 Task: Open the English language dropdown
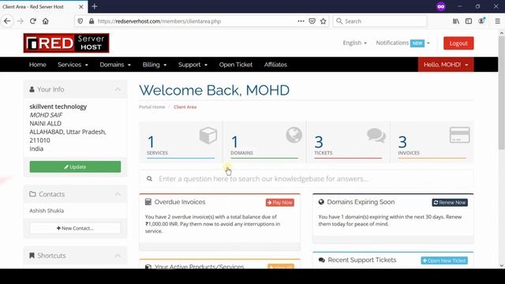coord(354,43)
